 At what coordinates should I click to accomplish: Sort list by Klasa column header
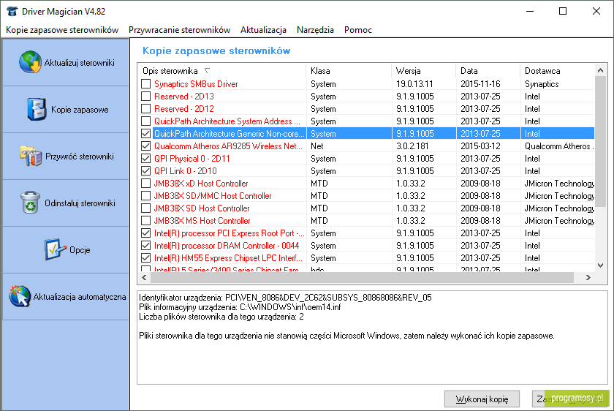point(349,71)
